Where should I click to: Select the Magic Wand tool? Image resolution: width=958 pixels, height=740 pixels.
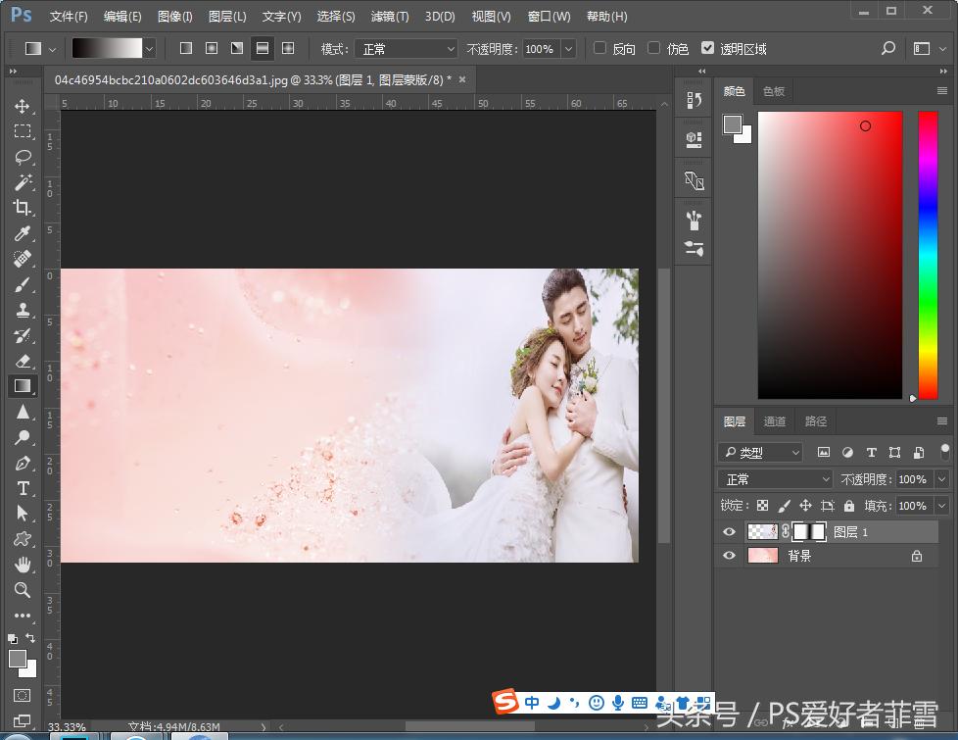click(x=22, y=182)
